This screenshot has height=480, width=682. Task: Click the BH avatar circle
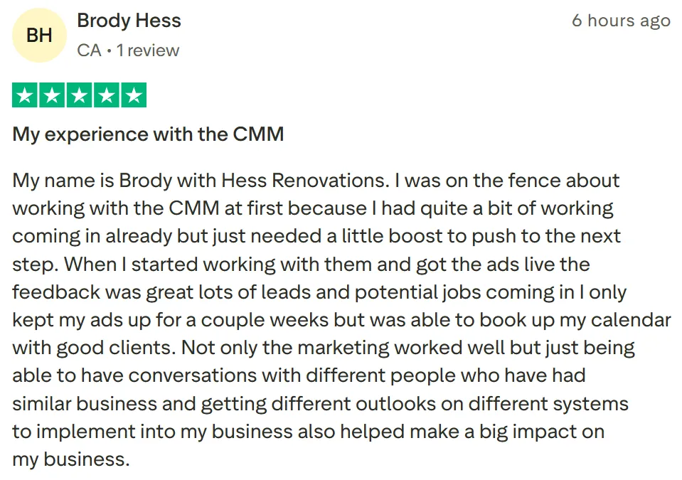coord(39,36)
